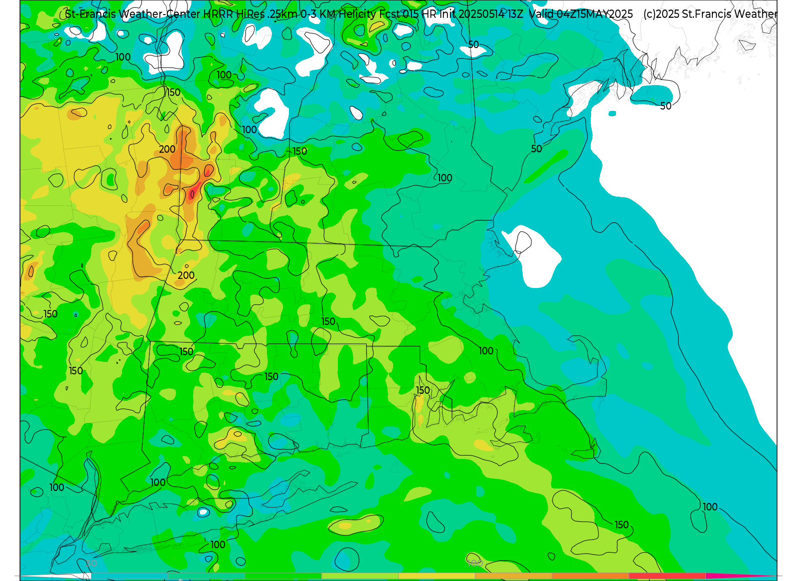Click the cyan segment of the color bar
The width and height of the screenshot is (797, 581).
[129, 576]
